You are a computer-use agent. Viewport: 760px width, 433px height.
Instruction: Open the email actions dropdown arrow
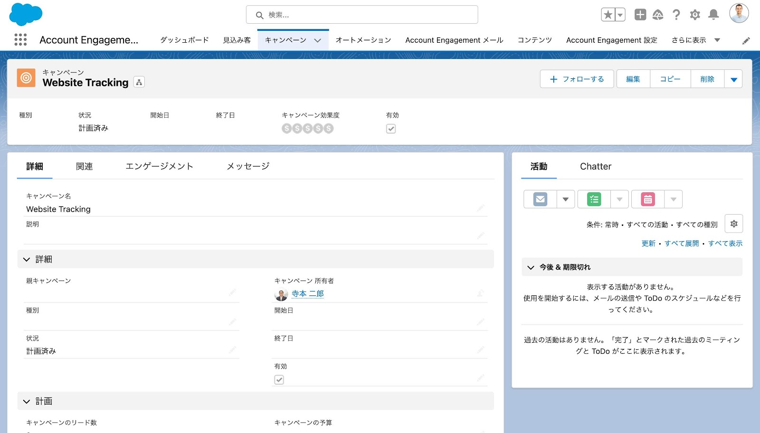click(566, 199)
